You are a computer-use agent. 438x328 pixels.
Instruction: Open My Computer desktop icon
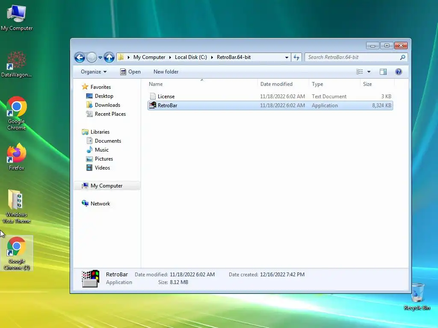(17, 18)
